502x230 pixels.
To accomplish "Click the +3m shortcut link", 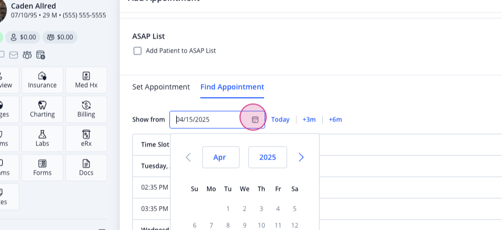I will [x=309, y=119].
